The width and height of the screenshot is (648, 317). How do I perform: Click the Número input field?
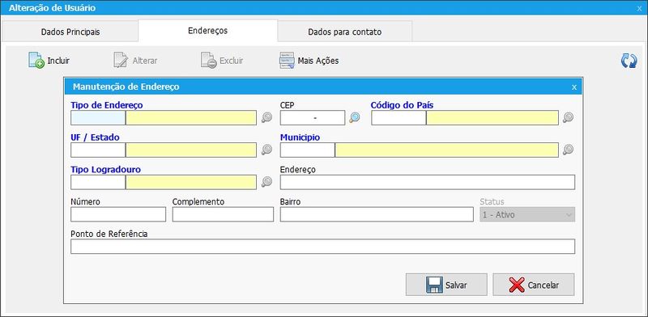[118, 214]
